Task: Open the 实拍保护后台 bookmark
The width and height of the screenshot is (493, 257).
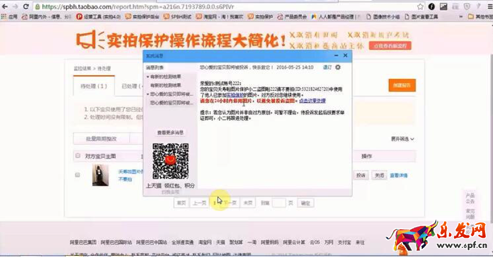Action: (x=142, y=16)
